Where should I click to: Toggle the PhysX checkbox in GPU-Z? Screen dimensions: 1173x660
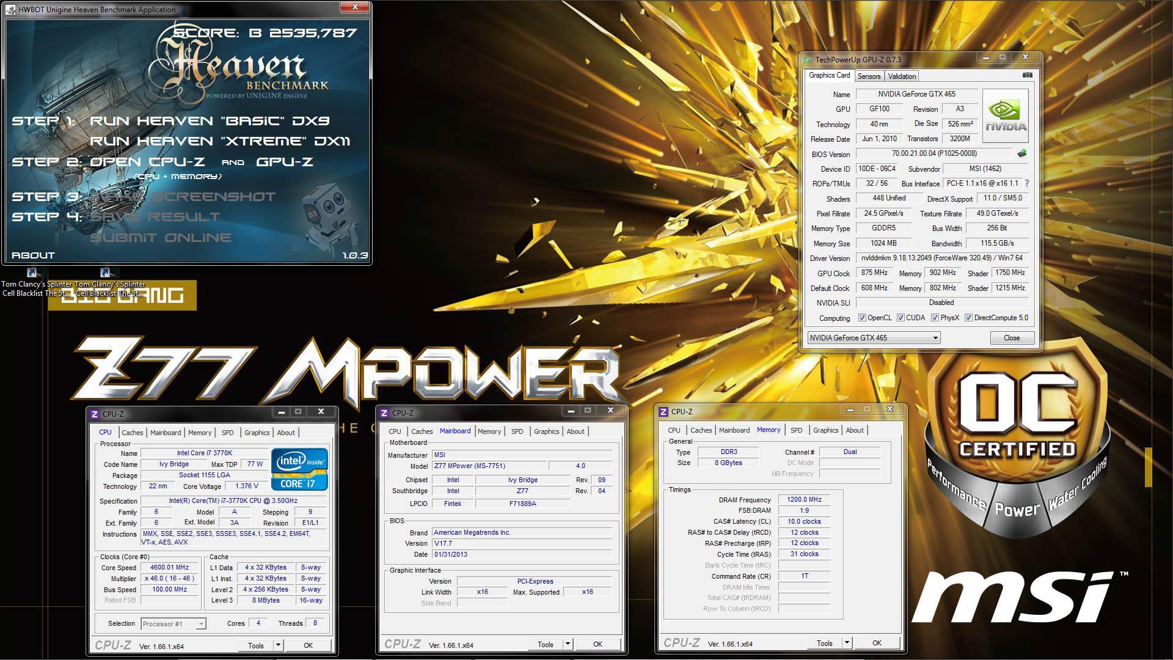pos(935,318)
